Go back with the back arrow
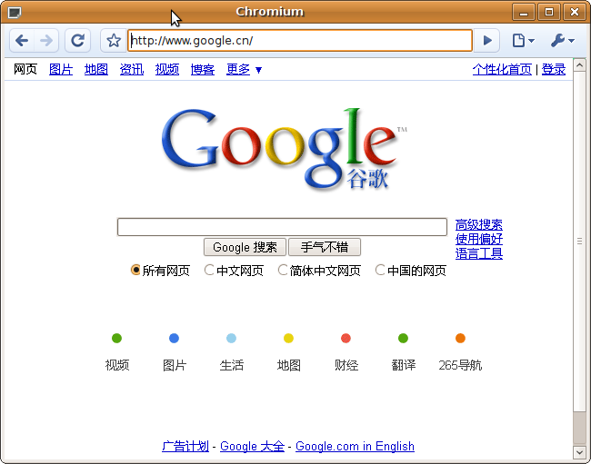591x464 pixels. pyautogui.click(x=22, y=40)
